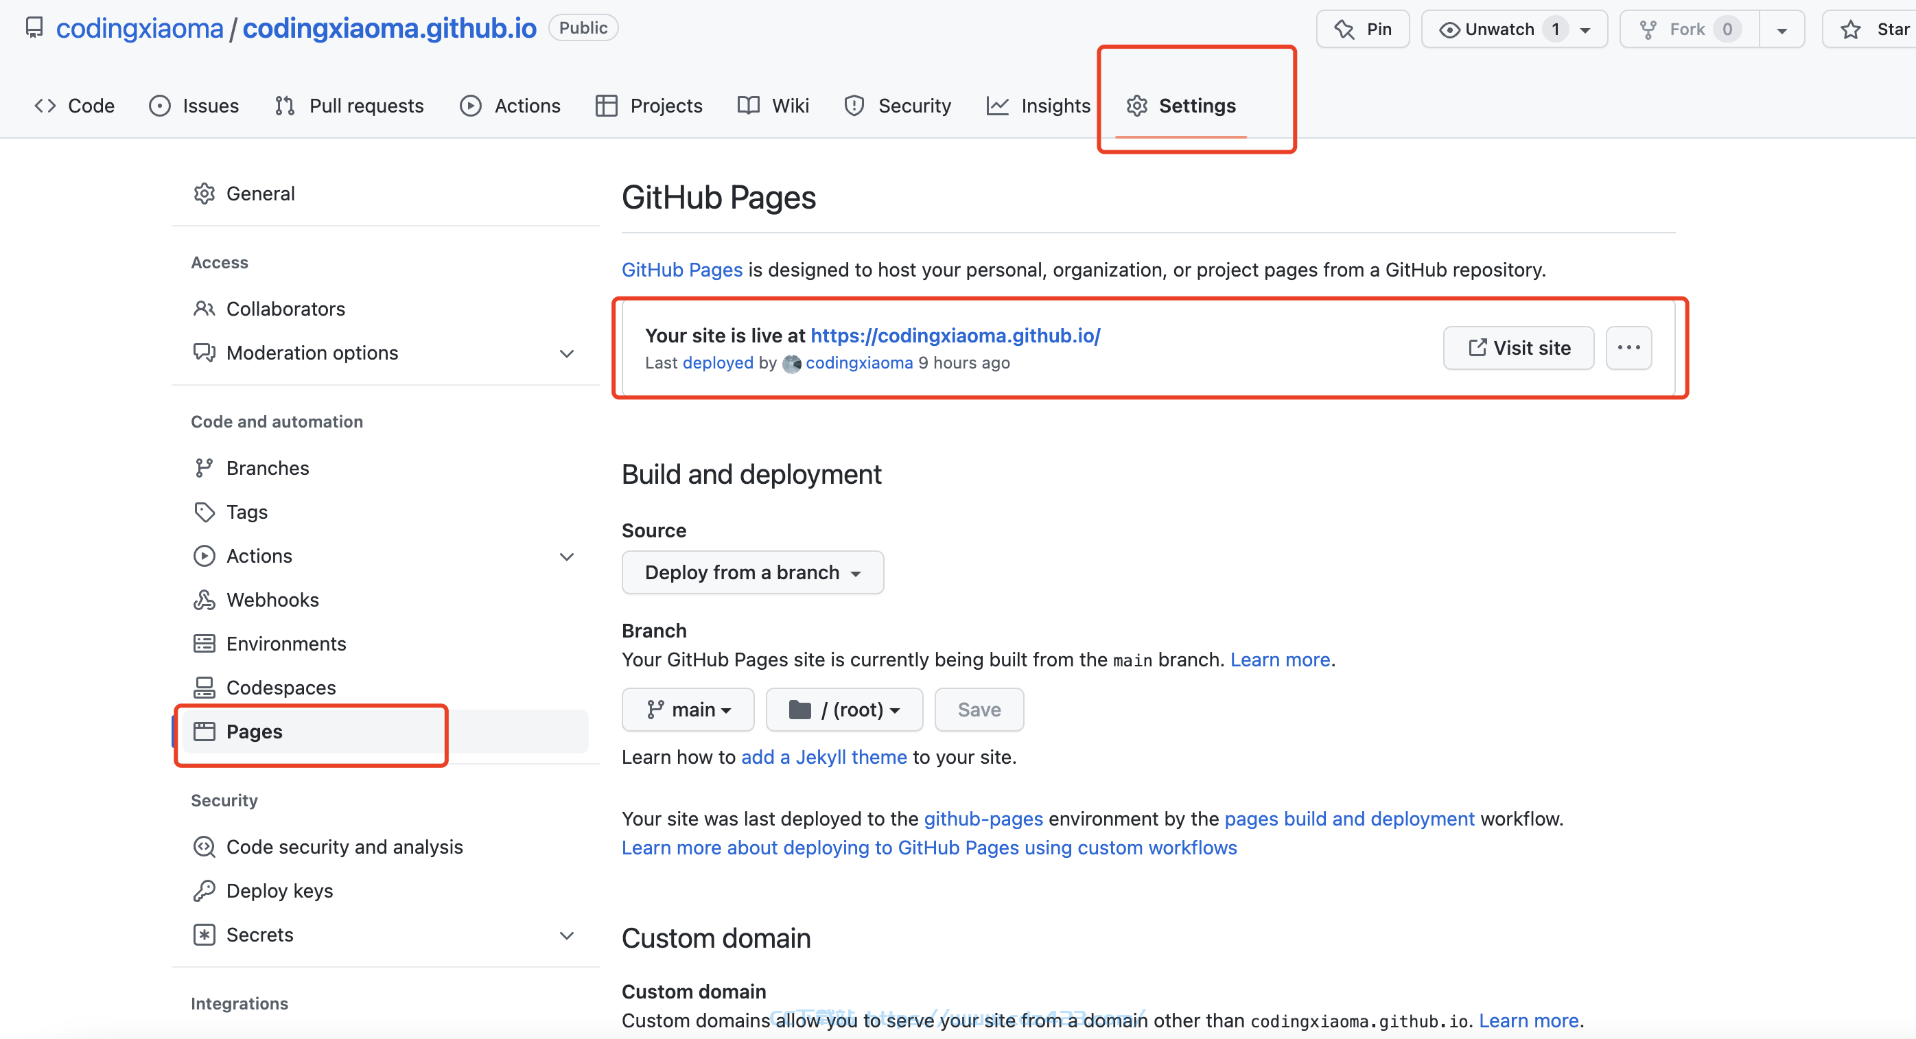Image resolution: width=1916 pixels, height=1039 pixels.
Task: Star the repository
Action: (x=1870, y=29)
